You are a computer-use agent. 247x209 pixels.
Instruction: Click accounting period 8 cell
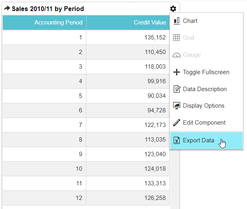click(x=44, y=140)
